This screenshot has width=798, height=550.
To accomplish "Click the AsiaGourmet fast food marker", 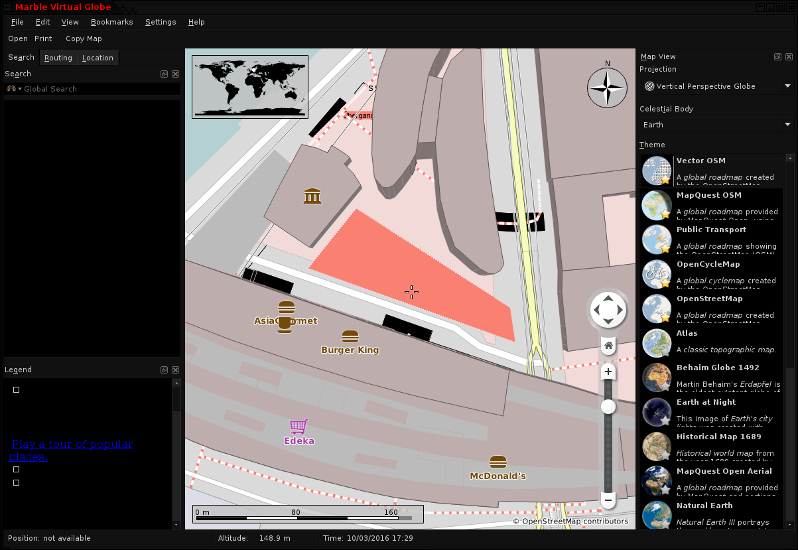I will tap(286, 307).
